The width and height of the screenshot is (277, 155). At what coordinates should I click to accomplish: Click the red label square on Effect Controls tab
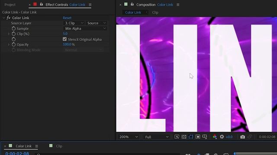[x=35, y=4]
